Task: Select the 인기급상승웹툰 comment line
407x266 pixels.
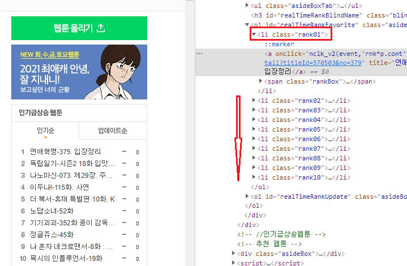Action: tap(281, 234)
